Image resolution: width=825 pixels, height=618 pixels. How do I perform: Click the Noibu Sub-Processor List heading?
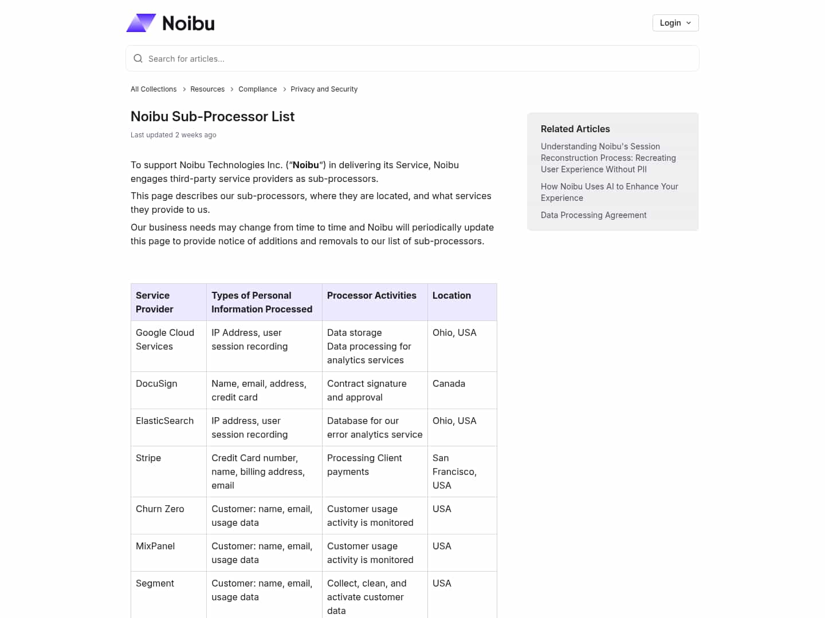(x=213, y=117)
